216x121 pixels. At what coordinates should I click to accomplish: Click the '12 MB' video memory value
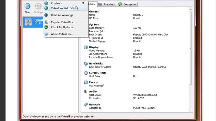(x=137, y=51)
